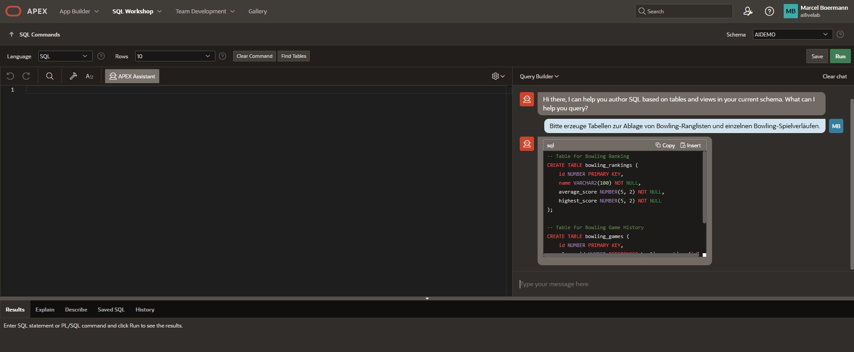Click the green Run button
The width and height of the screenshot is (854, 352).
pos(840,56)
